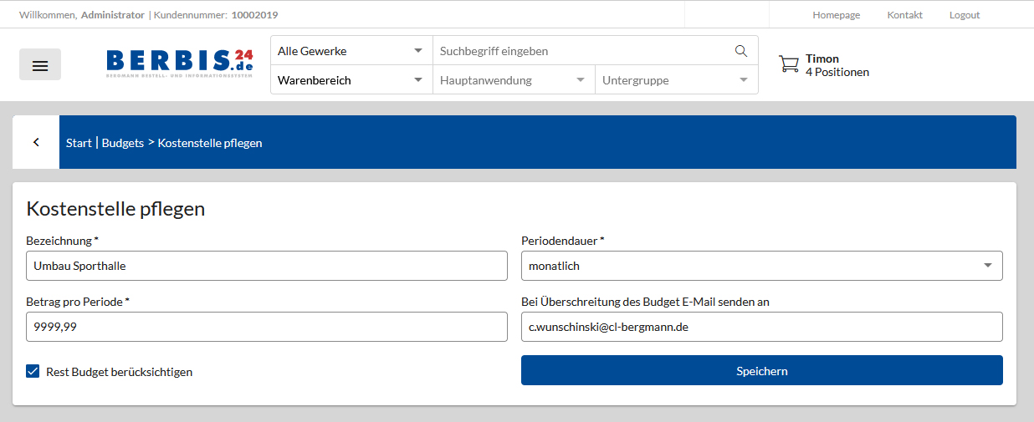Expand the Untergruppe dropdown
This screenshot has height=422, width=1034.
(x=676, y=80)
